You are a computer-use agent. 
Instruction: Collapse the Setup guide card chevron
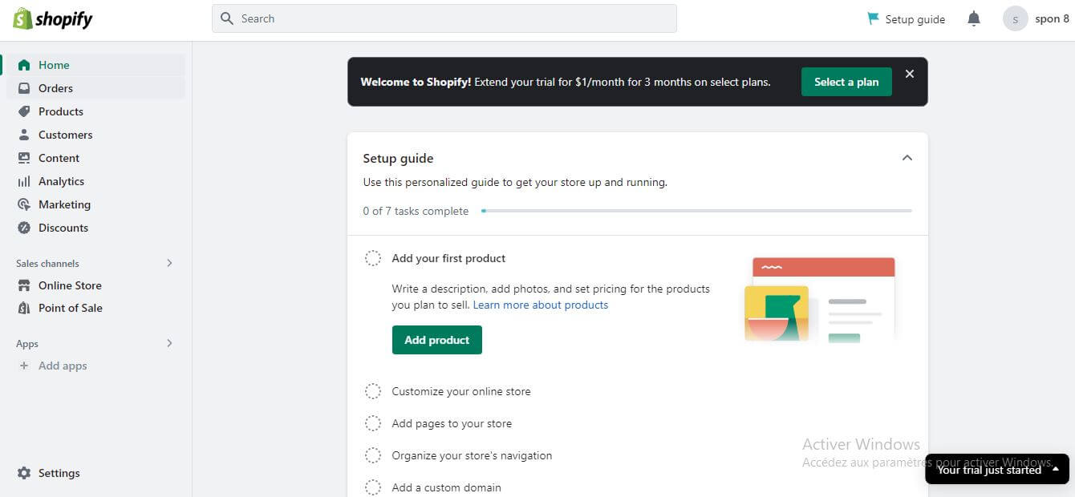[907, 158]
